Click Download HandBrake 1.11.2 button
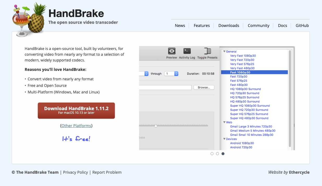Screen dimensions: 322x186 point(76,110)
